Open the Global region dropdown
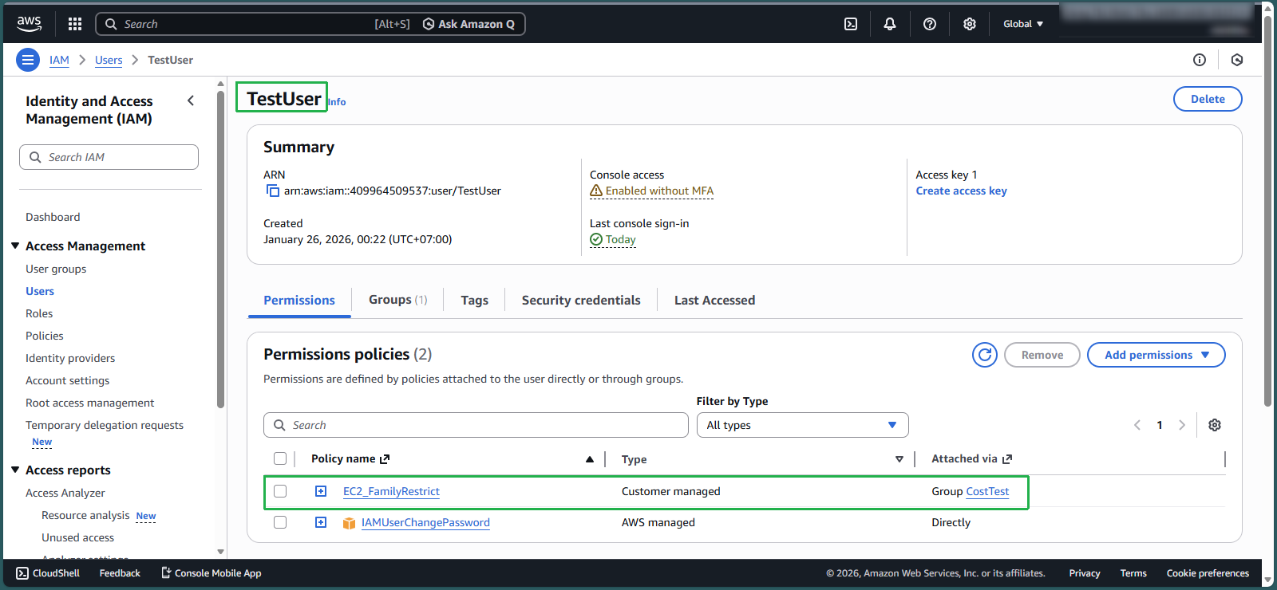 1023,24
